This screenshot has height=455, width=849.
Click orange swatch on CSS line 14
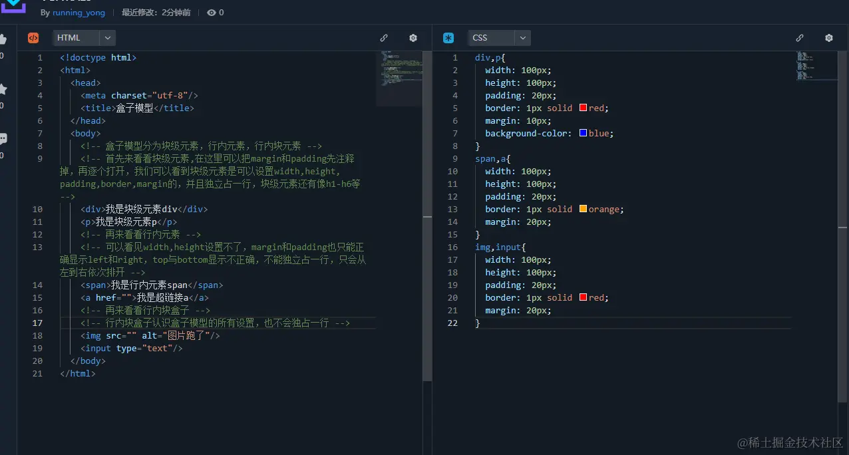pos(584,209)
